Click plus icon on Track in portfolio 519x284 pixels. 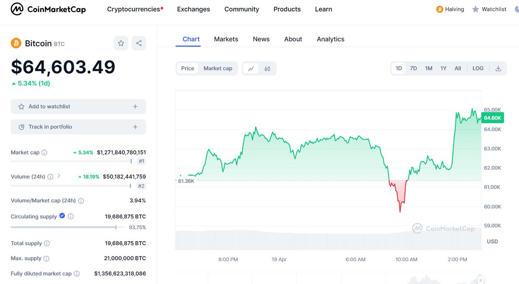coord(135,127)
